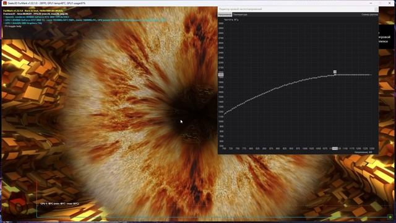The width and height of the screenshot is (396, 223).
Task: Open the OC scanner link at top right
Action: (370, 15)
